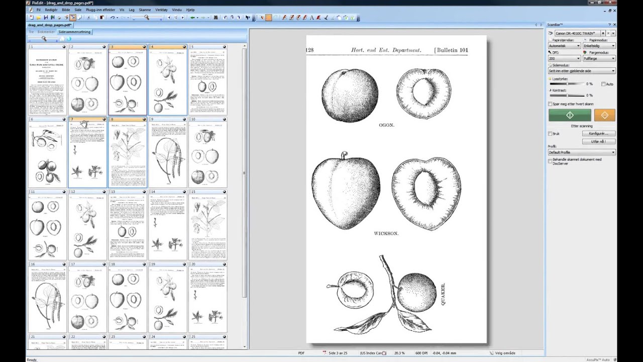Open the Skanne menu
The image size is (643, 362).
point(145,10)
